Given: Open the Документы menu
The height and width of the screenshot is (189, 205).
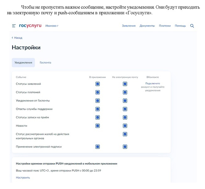Looking at the screenshot, I should coord(147,26).
